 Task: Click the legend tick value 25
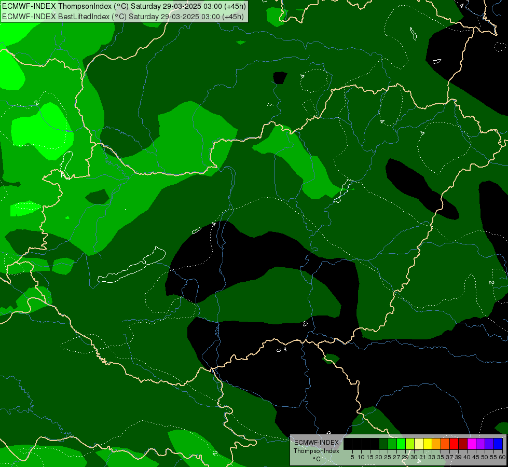pyautogui.click(x=388, y=457)
